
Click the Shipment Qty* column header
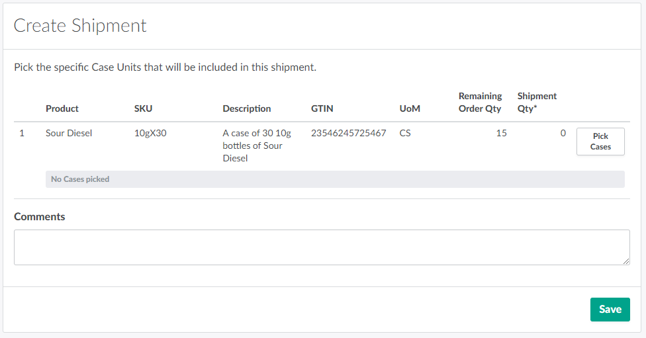click(537, 103)
